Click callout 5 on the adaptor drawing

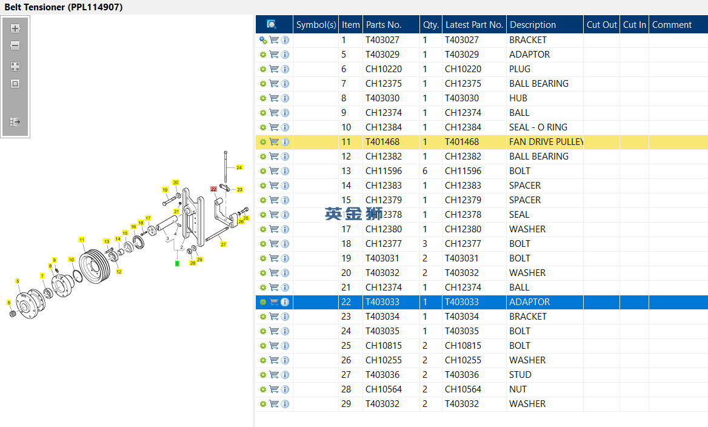pyautogui.click(x=18, y=281)
